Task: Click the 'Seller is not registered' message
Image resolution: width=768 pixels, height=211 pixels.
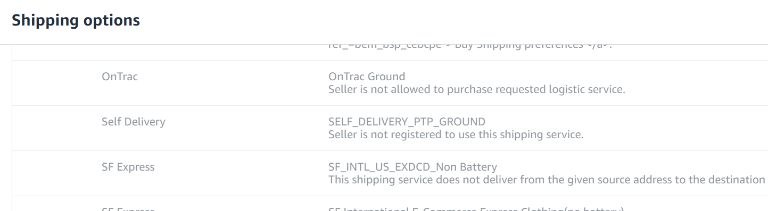Action: (456, 134)
